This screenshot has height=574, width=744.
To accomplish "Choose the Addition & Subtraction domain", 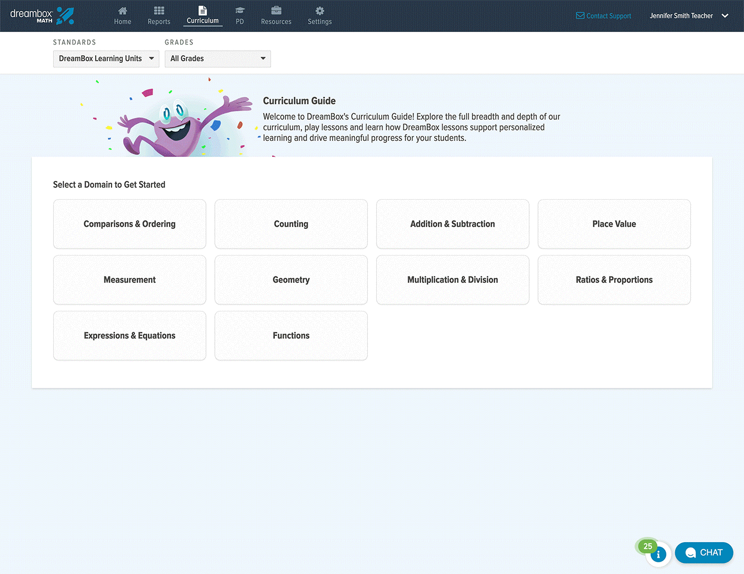I will [x=452, y=224].
